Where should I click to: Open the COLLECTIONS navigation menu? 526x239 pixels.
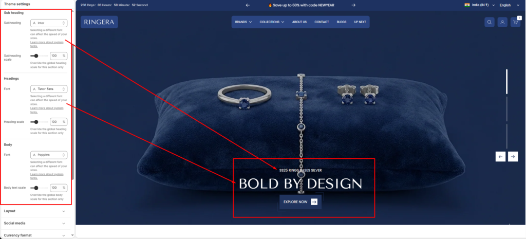pos(272,22)
